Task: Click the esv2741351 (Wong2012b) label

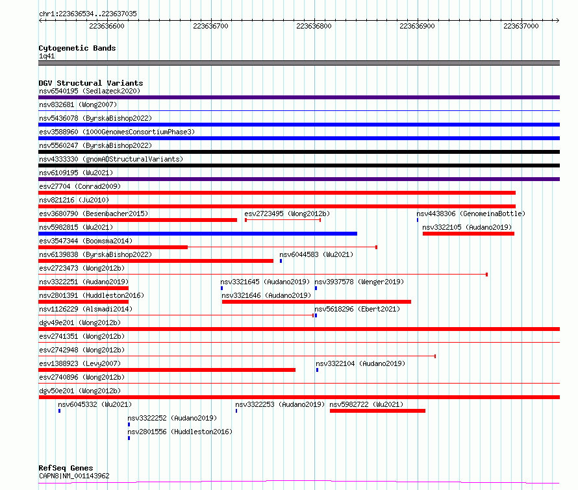Action: (x=82, y=336)
